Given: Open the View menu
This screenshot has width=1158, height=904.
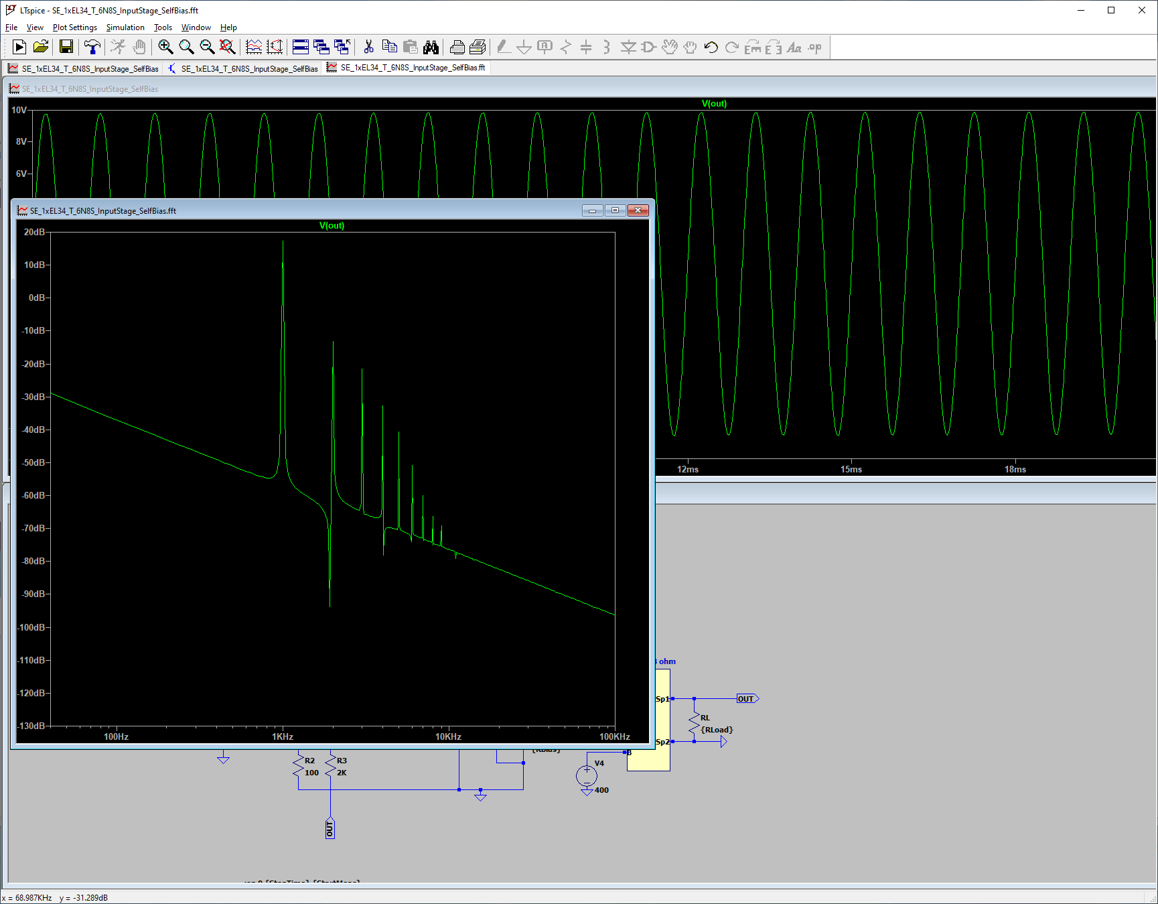Looking at the screenshot, I should coord(35,27).
